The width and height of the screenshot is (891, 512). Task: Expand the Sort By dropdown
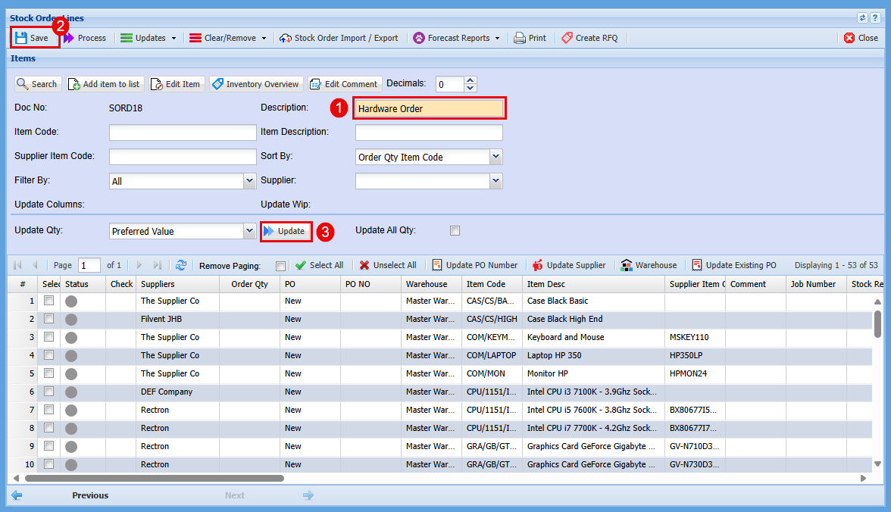496,157
